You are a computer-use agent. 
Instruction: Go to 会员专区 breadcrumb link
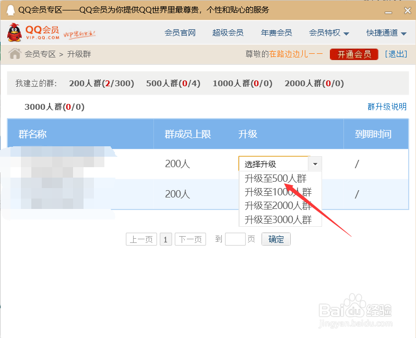(x=40, y=54)
